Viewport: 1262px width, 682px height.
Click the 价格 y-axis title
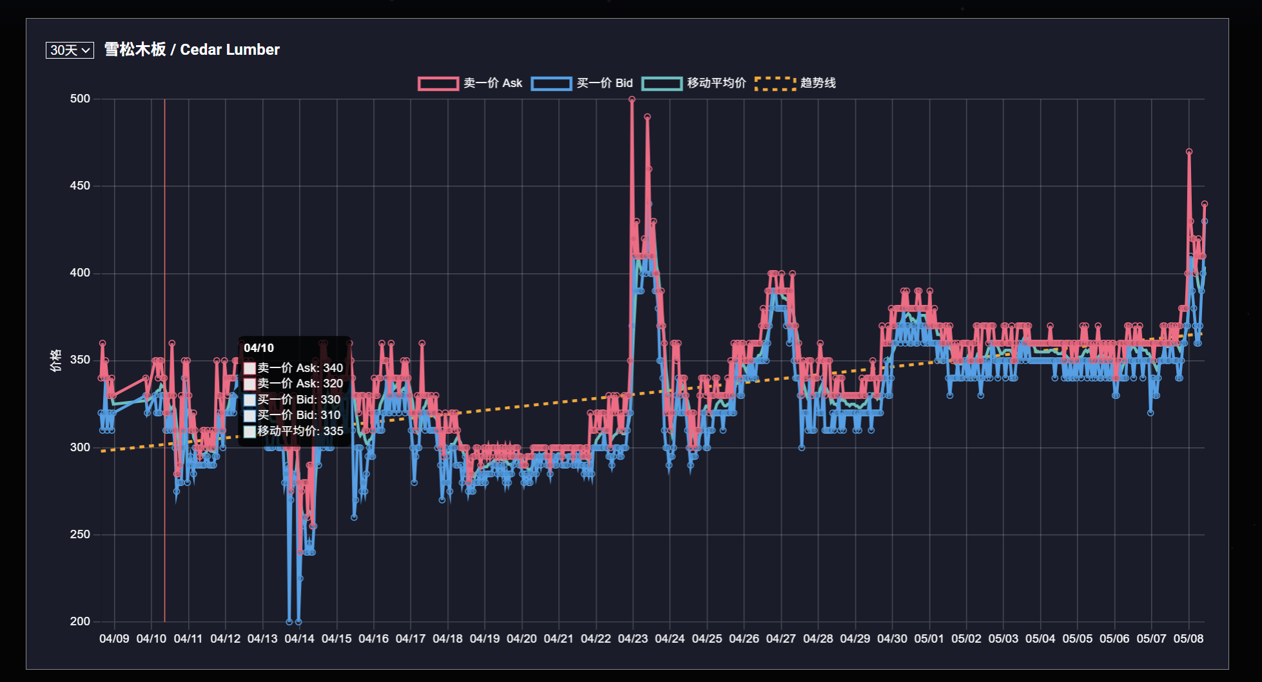pos(56,360)
